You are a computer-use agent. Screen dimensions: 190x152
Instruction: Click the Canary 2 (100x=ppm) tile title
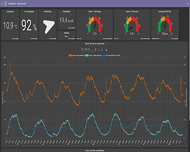pyautogui.click(x=132, y=12)
